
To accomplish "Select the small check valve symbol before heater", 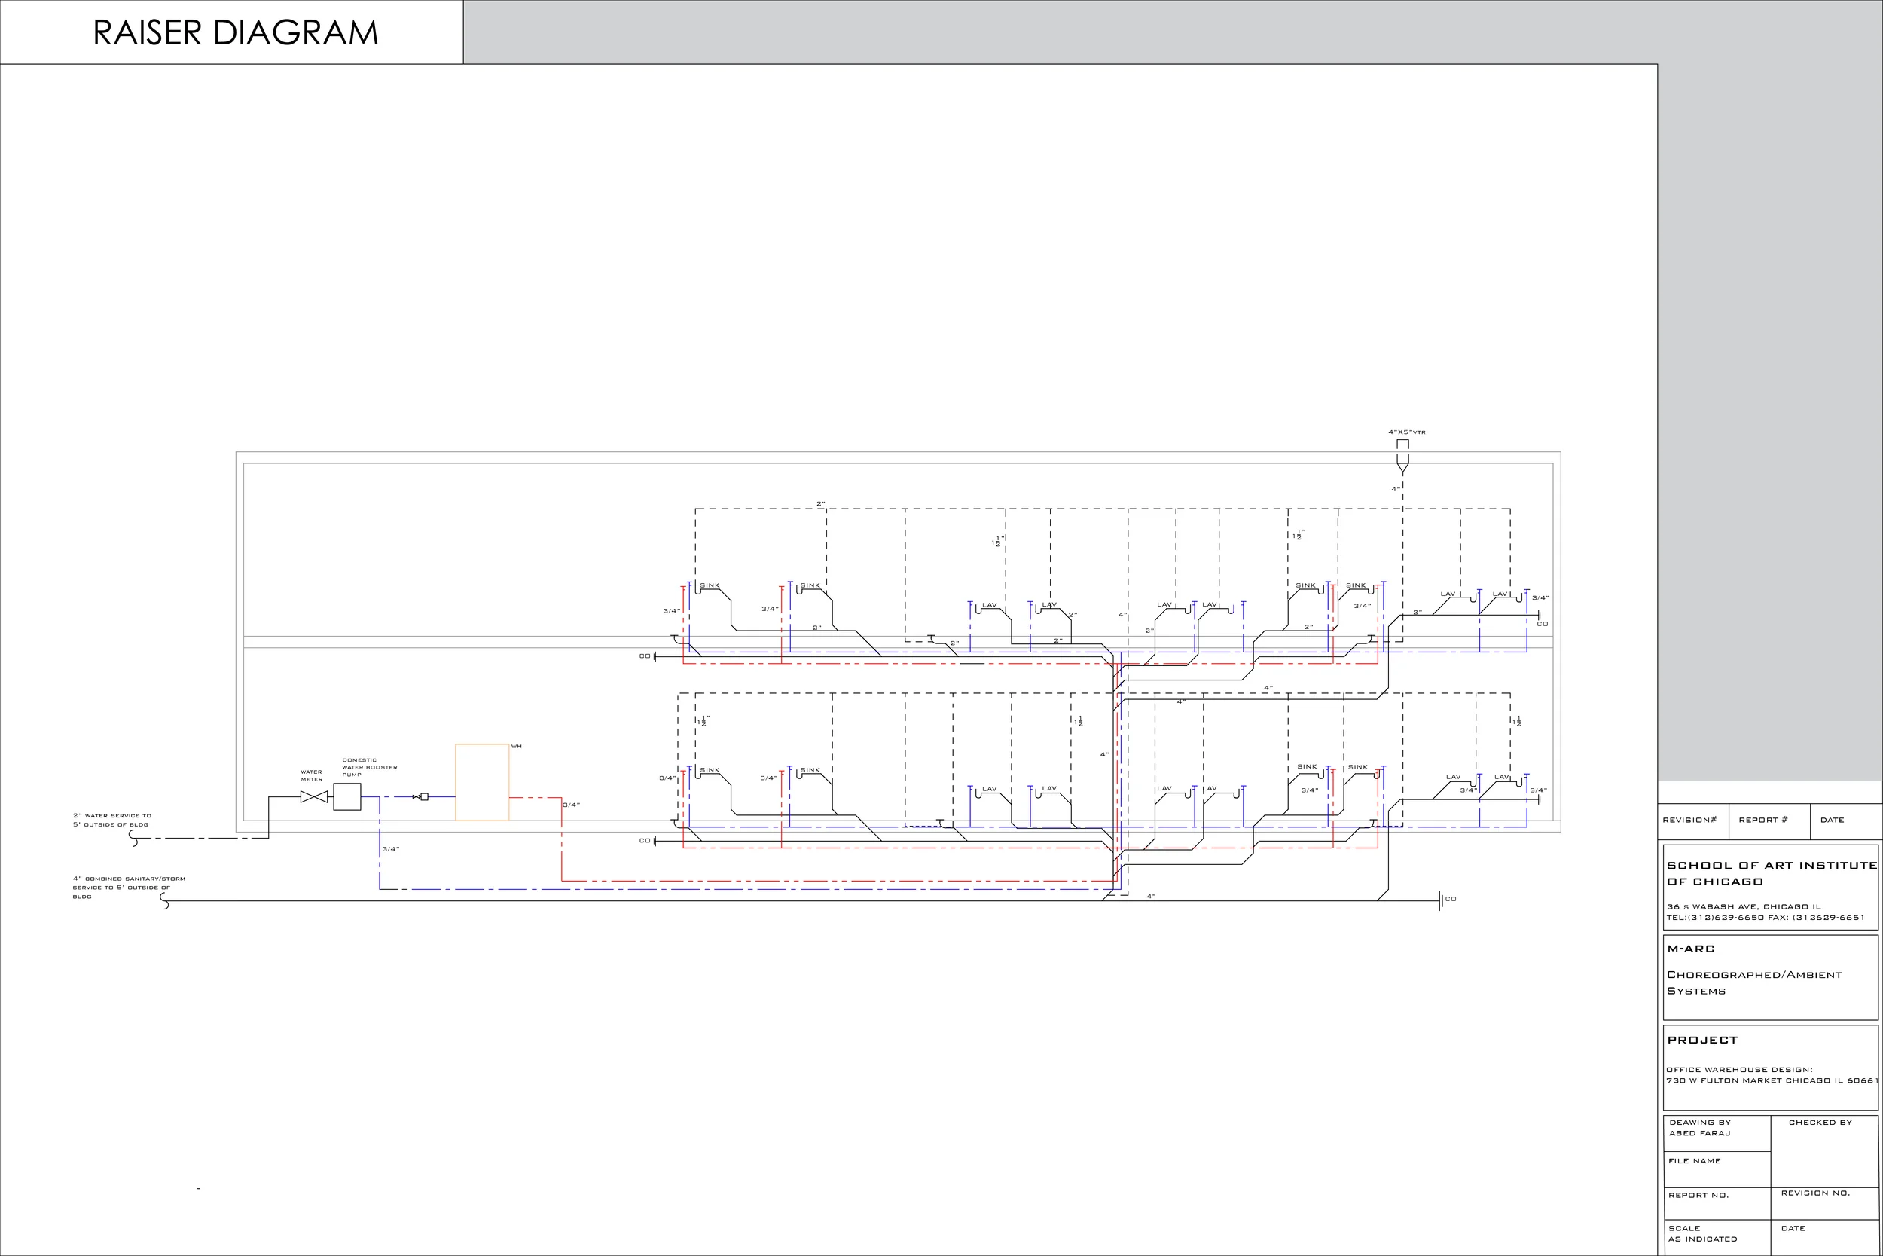I will (x=420, y=797).
